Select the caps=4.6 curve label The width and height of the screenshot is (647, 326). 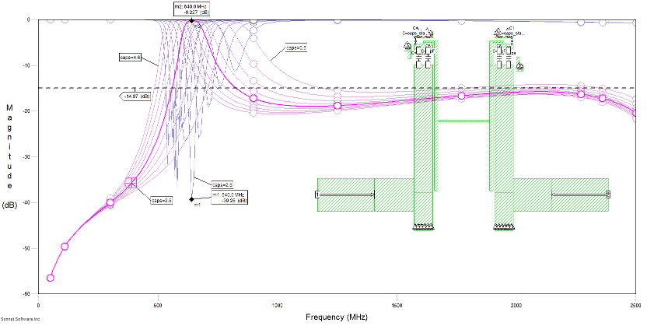click(x=131, y=58)
